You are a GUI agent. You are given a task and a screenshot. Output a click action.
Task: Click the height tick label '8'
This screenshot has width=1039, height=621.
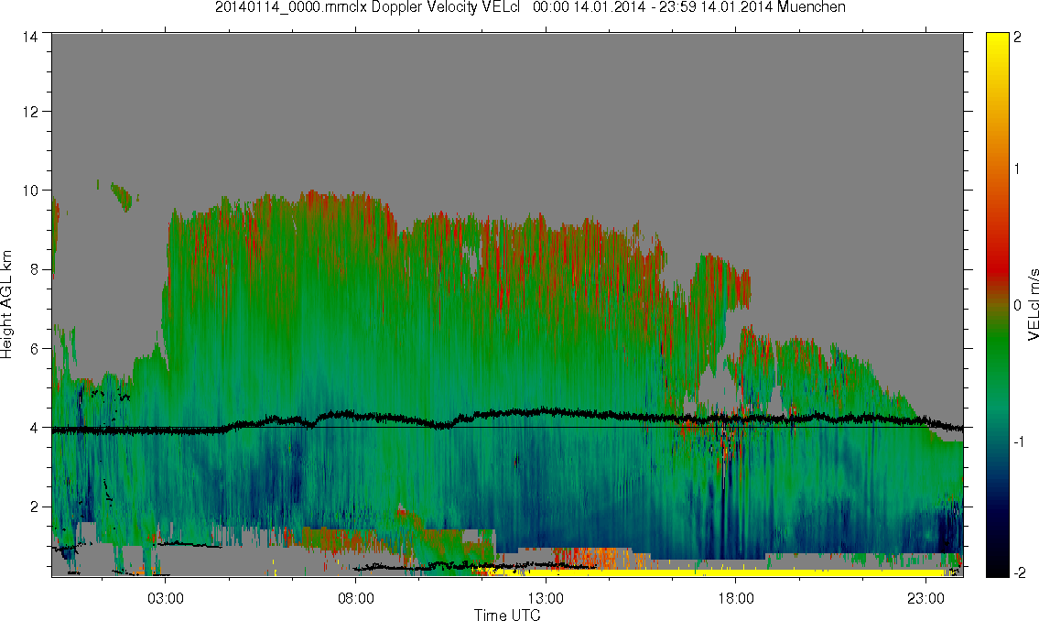tap(33, 269)
